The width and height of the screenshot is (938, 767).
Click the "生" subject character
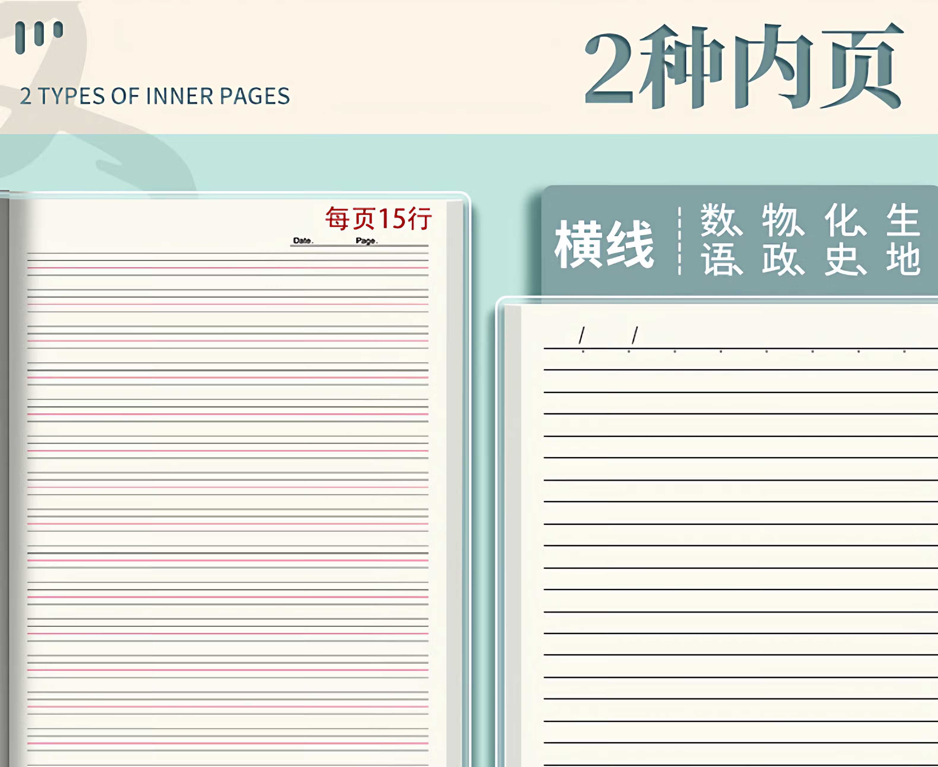(903, 220)
